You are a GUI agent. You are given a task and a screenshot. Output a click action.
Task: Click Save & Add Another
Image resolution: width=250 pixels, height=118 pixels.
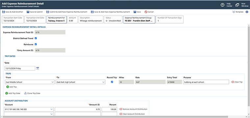pos(12,12)
